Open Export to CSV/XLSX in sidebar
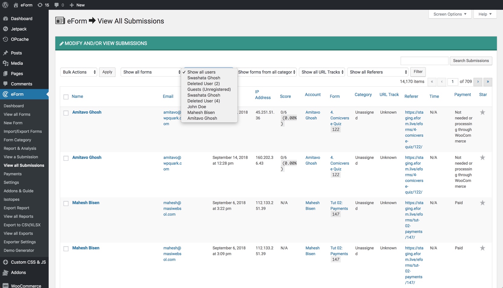 (22, 225)
